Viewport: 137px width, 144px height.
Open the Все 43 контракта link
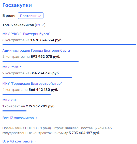(x=18, y=141)
